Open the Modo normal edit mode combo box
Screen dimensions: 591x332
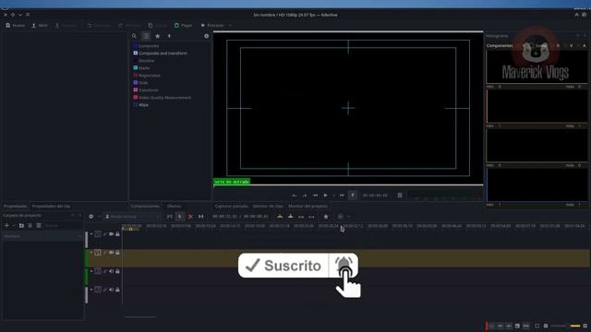click(x=132, y=217)
